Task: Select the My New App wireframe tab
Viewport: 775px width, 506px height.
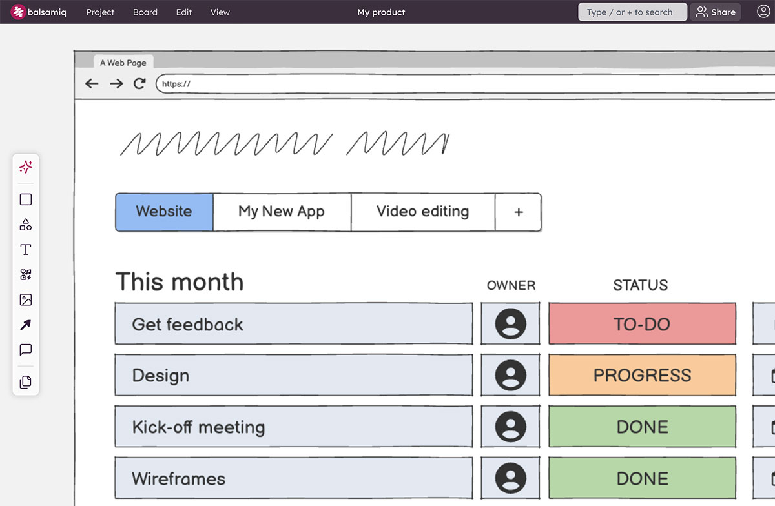Action: click(282, 212)
